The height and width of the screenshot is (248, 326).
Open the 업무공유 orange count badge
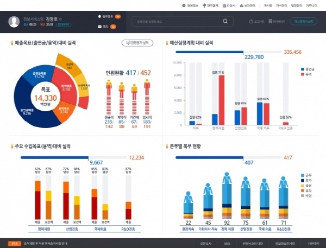[118, 16]
